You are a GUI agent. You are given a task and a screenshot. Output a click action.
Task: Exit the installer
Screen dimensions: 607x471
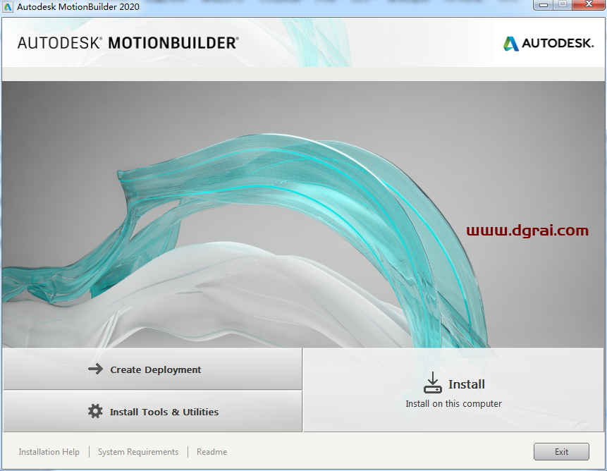coord(561,451)
